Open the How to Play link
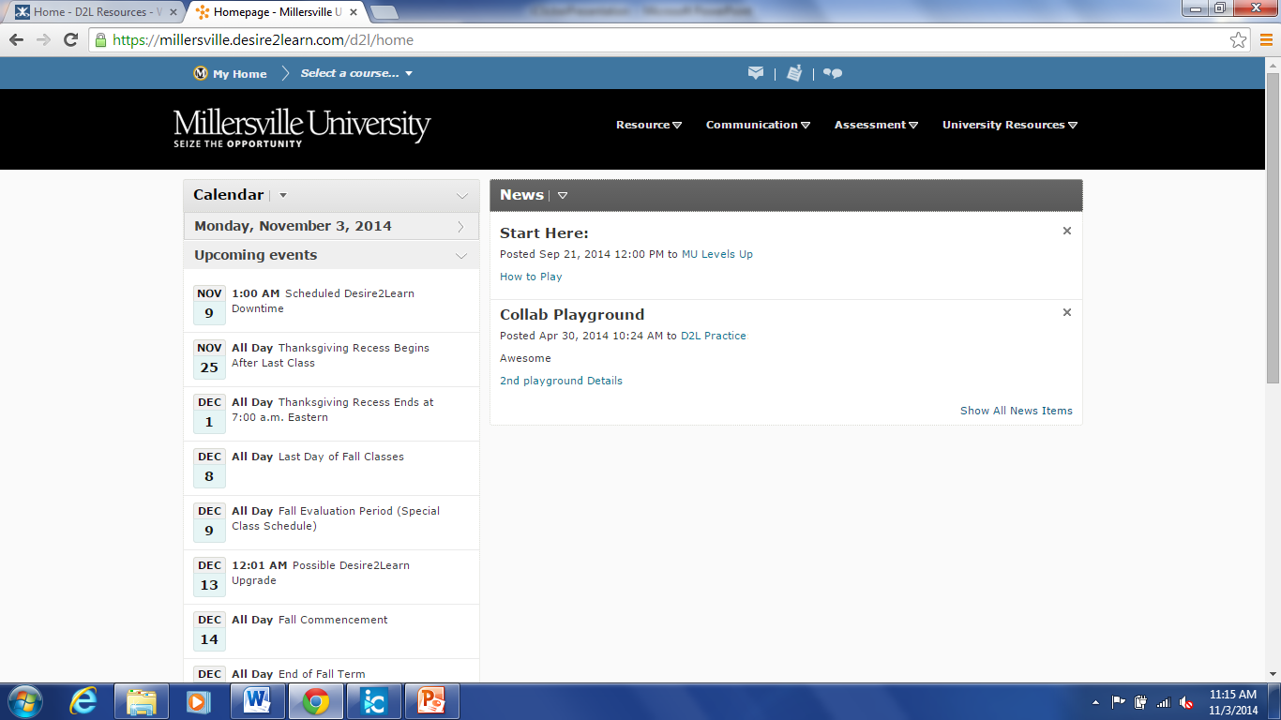Screen dimensions: 1281x720 pos(531,277)
